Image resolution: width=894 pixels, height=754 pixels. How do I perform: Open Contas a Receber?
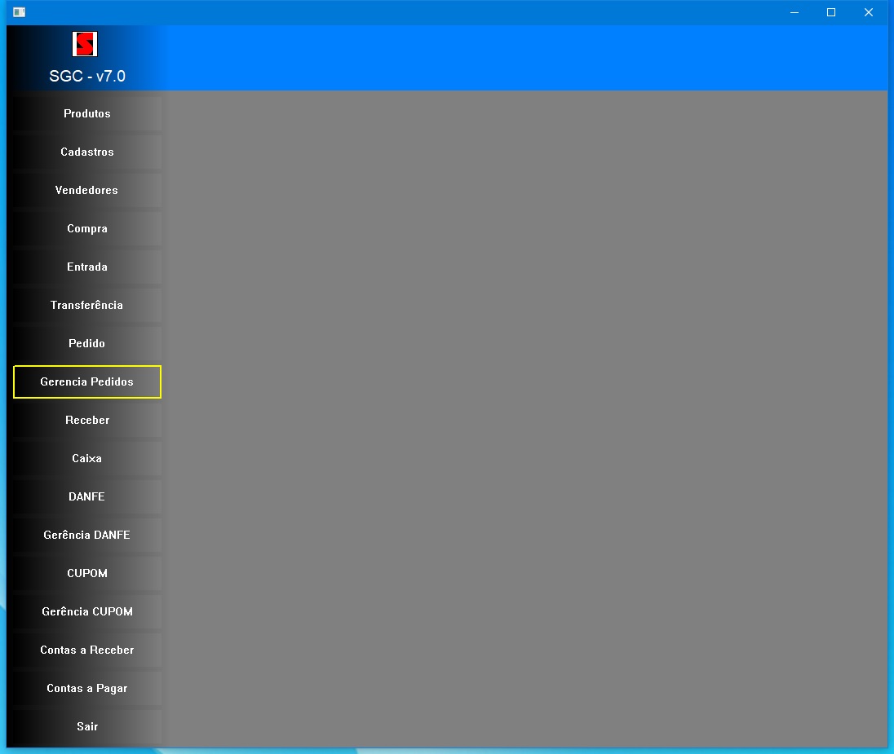pyautogui.click(x=87, y=650)
